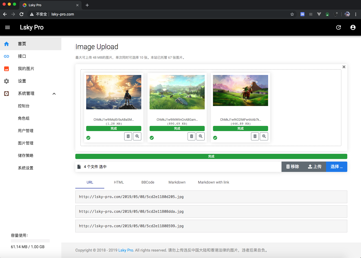Select the first image URL text field
Viewport: 361px width, 258px height.
pos(211,197)
